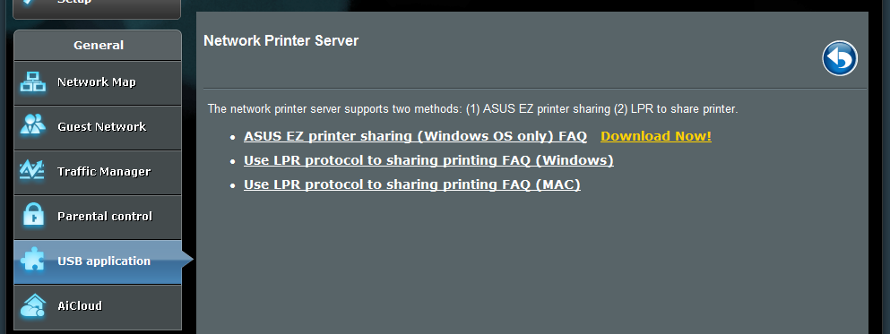
Task: Open LPR protocol FAQ (MAC) link
Action: (412, 184)
